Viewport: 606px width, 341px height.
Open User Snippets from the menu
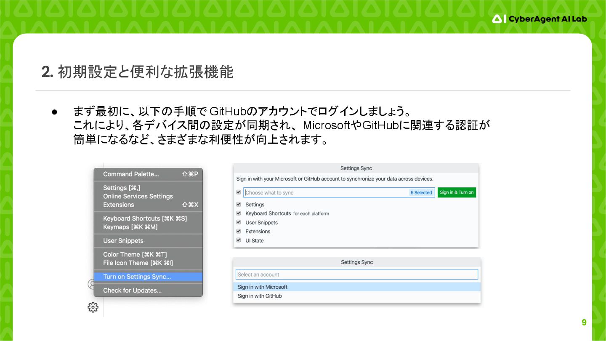click(x=148, y=241)
